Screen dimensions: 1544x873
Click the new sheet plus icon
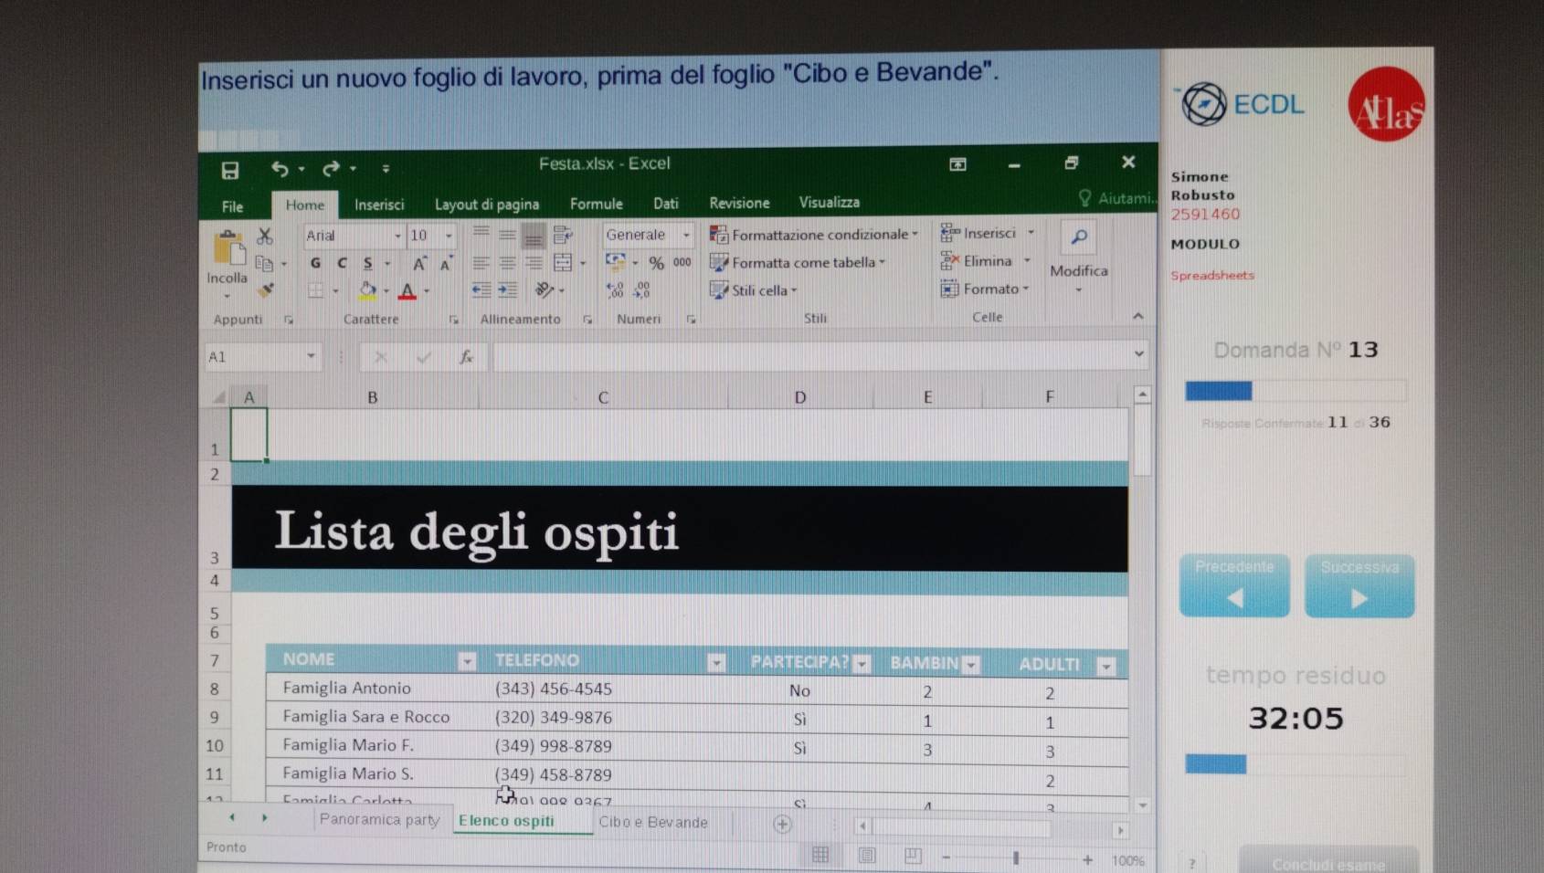(782, 824)
